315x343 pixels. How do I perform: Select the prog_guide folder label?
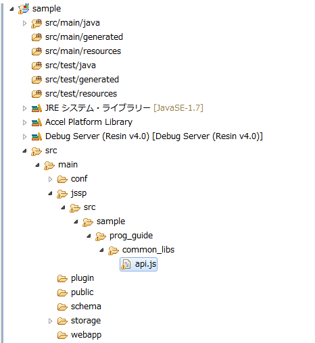pos(131,236)
